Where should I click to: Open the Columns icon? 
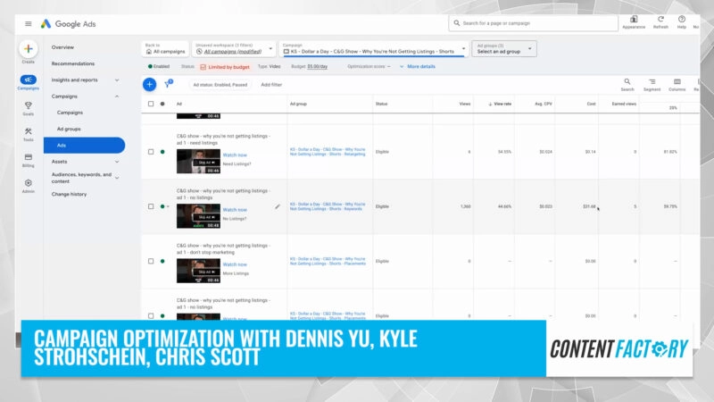677,81
